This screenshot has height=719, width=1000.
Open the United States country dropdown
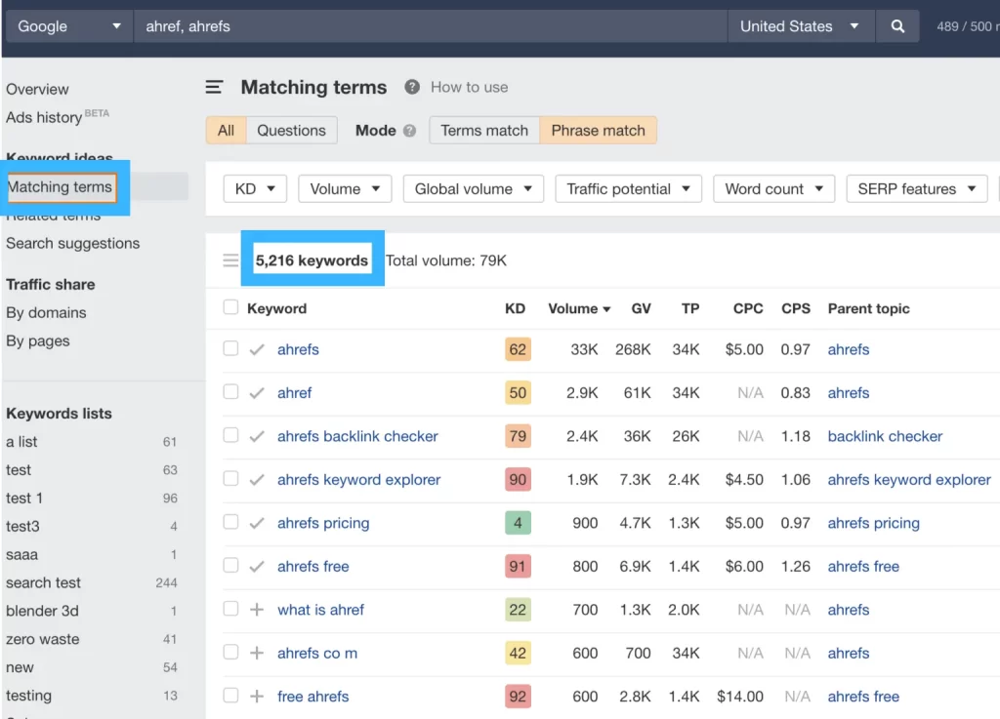tap(801, 26)
